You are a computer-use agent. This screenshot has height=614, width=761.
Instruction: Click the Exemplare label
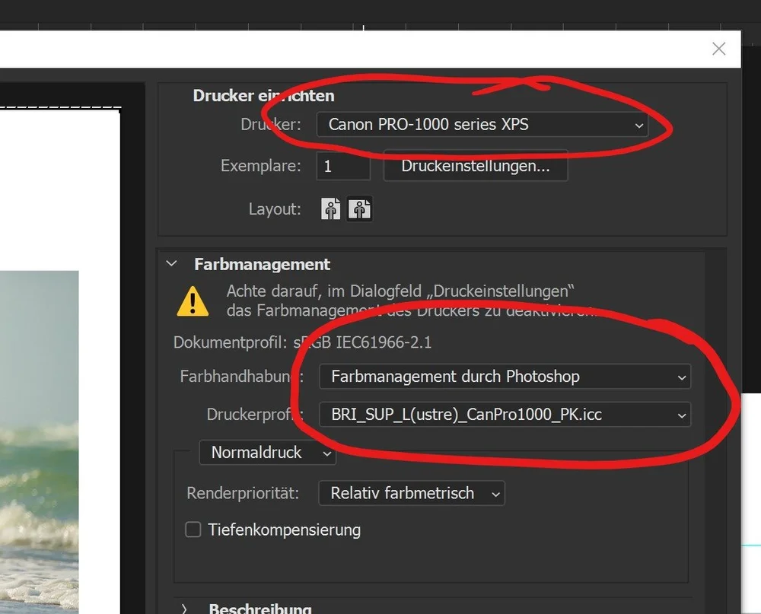coord(260,166)
